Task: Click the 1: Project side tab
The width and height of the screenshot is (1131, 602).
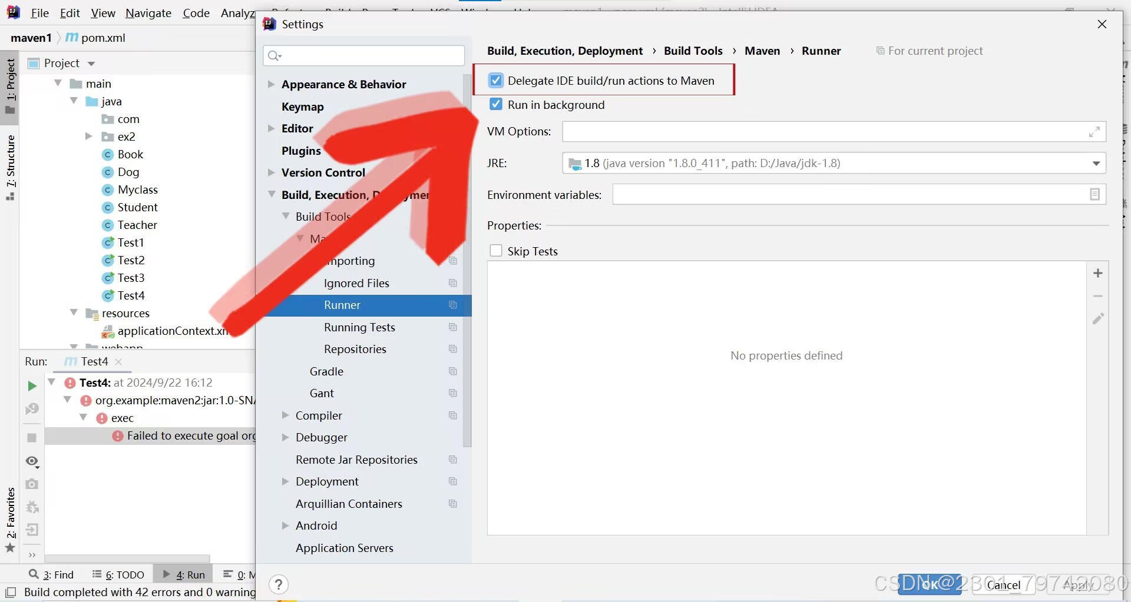Action: (11, 87)
